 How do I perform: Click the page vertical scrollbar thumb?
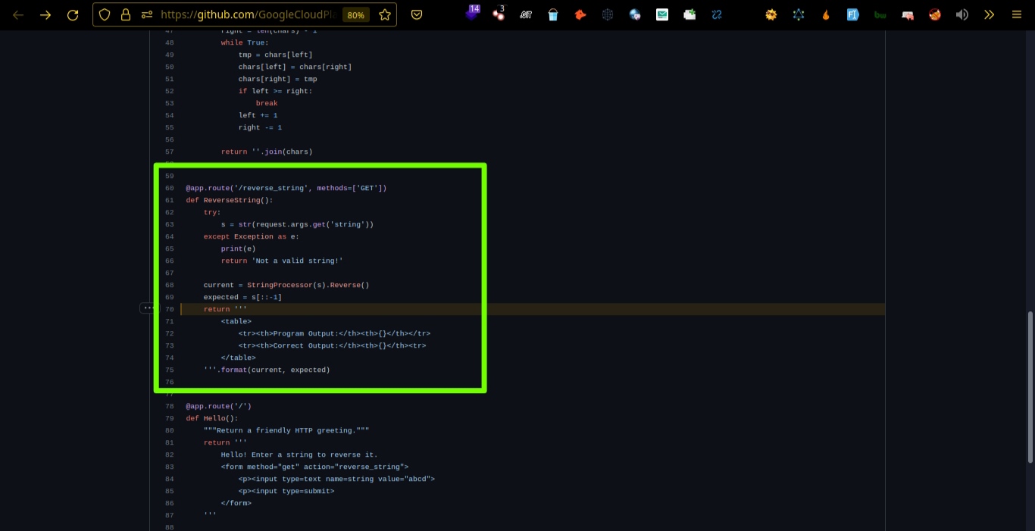pos(1030,386)
